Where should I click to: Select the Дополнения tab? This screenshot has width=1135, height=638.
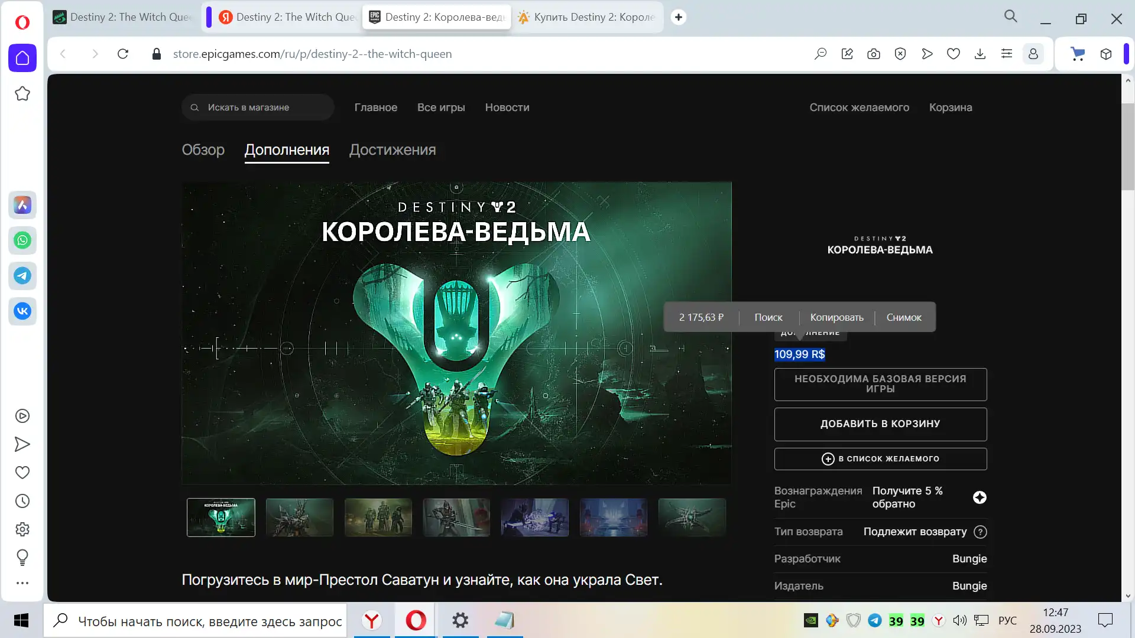point(287,150)
